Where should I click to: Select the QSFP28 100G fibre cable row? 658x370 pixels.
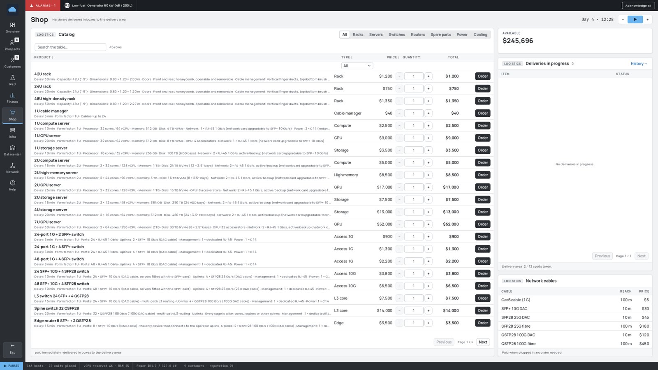pyautogui.click(x=575, y=344)
